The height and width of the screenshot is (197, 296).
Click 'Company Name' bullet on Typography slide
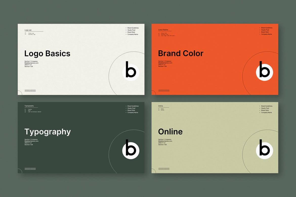[133, 112]
